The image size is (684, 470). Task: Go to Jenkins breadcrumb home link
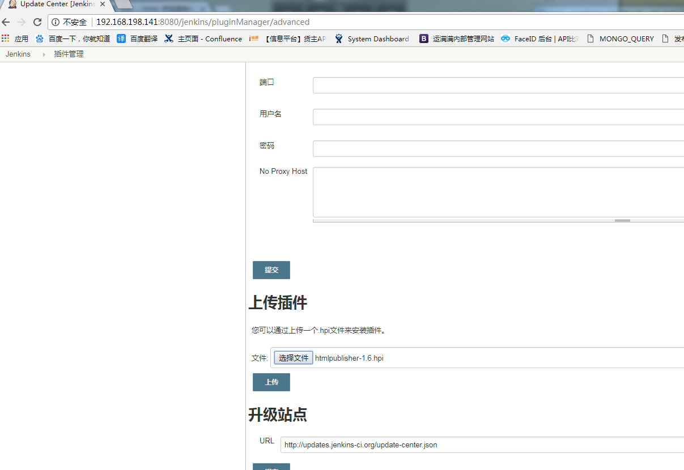click(18, 54)
